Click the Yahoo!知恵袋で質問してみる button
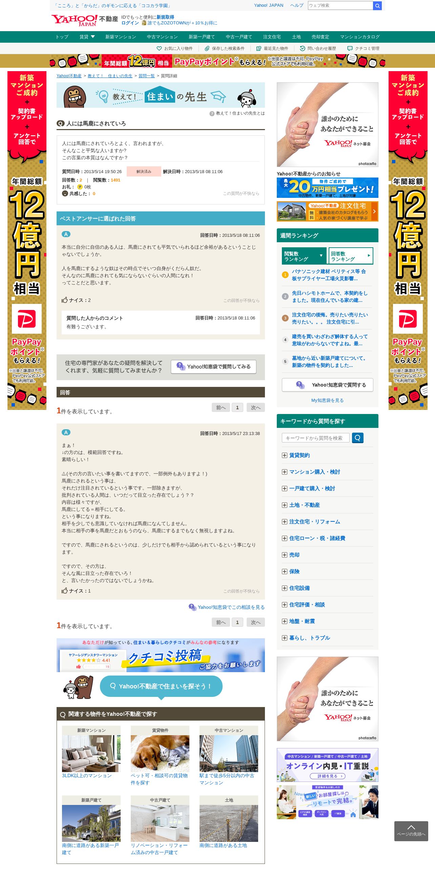 point(213,367)
